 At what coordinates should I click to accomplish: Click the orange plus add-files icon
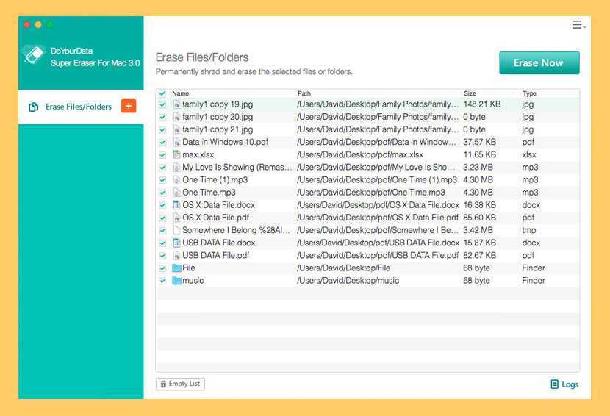(x=128, y=106)
